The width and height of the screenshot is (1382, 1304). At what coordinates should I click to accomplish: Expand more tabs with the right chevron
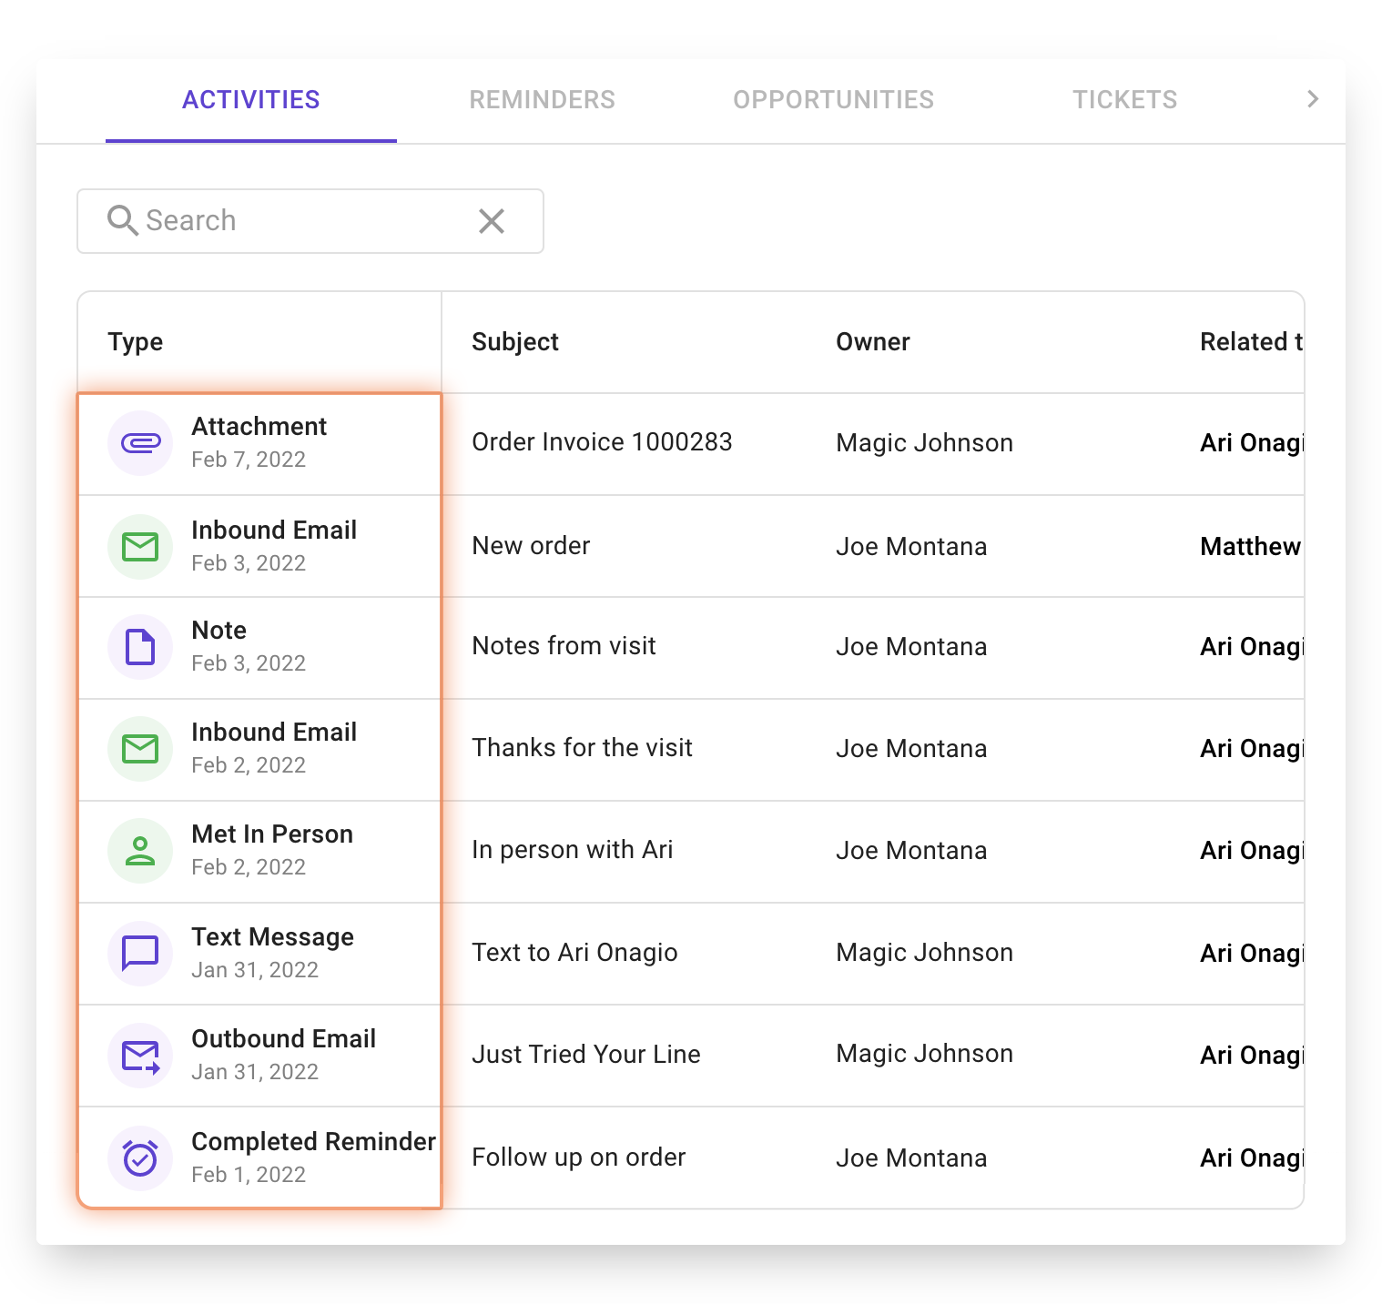pos(1313,98)
